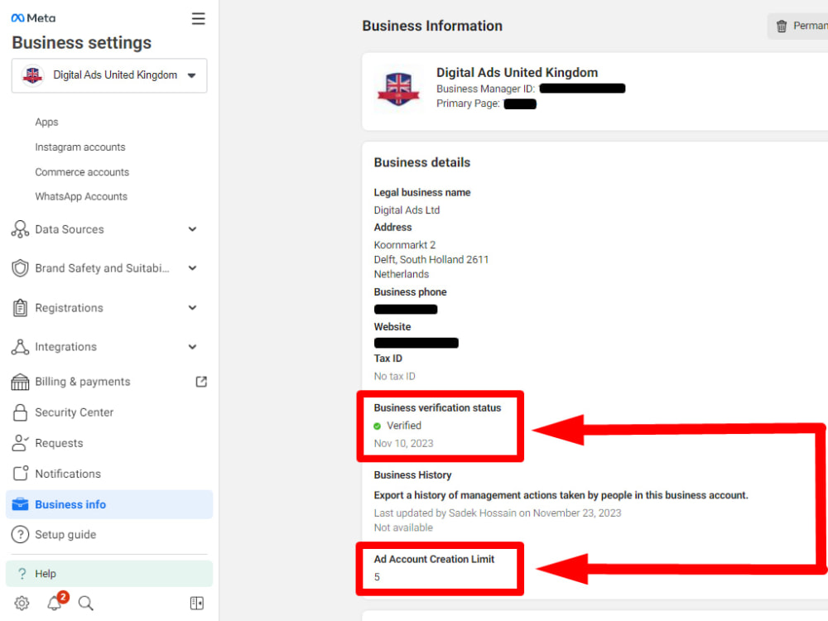Screen dimensions: 828x621
Task: Open Apps in sidebar
Action: coord(46,122)
